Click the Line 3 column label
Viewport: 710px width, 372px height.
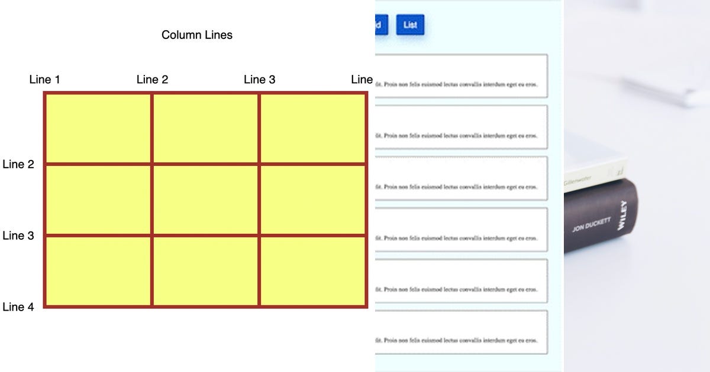[x=259, y=79]
